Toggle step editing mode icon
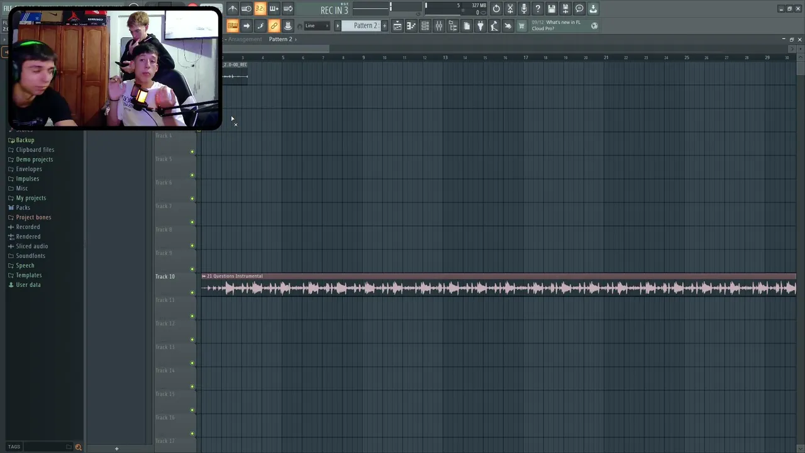This screenshot has height=453, width=805. (x=260, y=26)
